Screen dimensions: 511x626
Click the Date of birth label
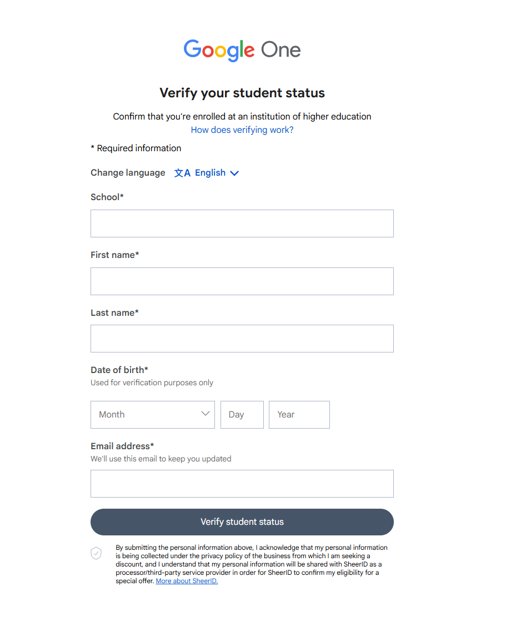tap(119, 370)
